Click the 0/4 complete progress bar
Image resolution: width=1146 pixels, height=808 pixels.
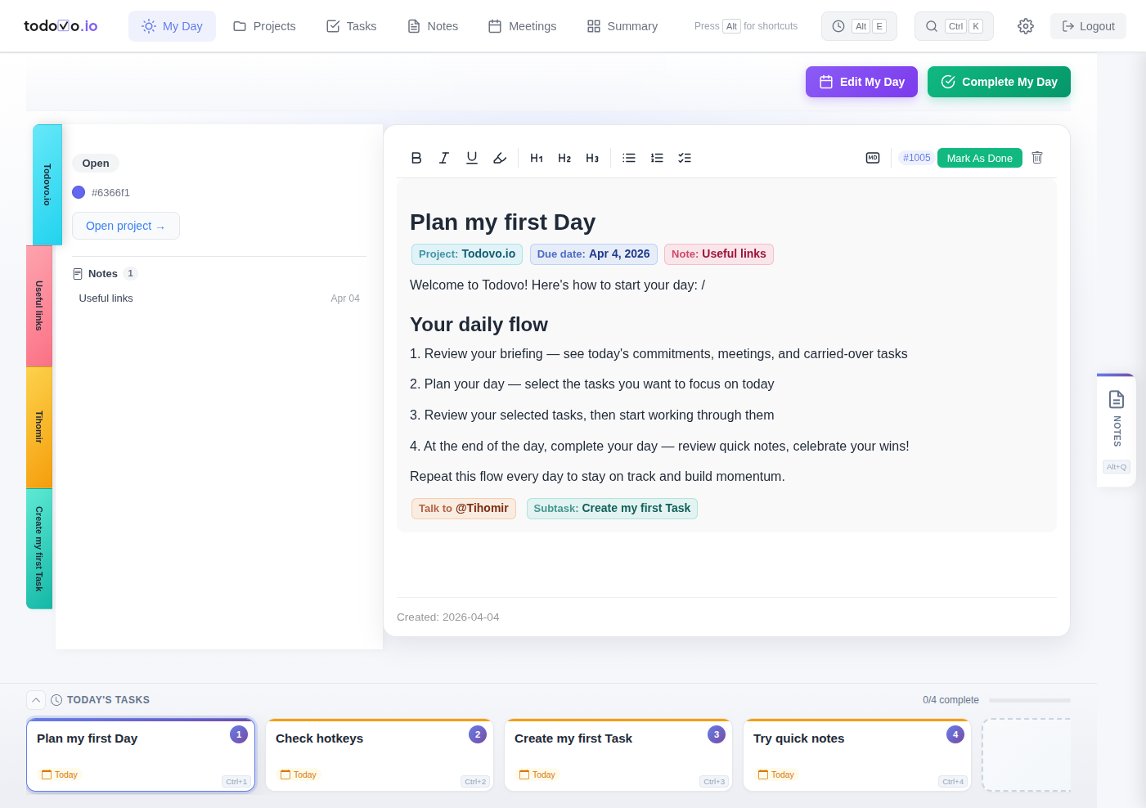[1030, 700]
